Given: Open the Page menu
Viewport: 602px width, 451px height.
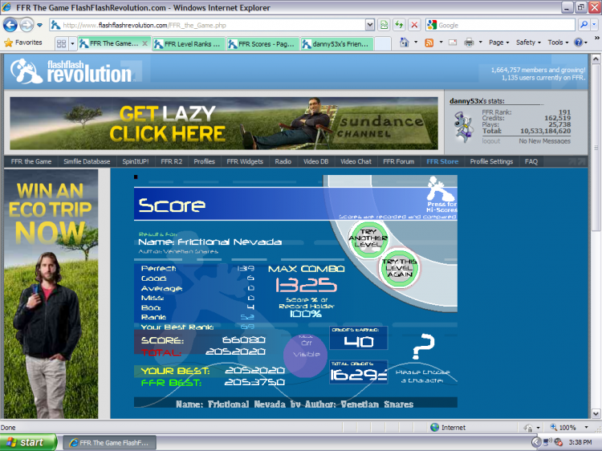Looking at the screenshot, I should [x=498, y=43].
